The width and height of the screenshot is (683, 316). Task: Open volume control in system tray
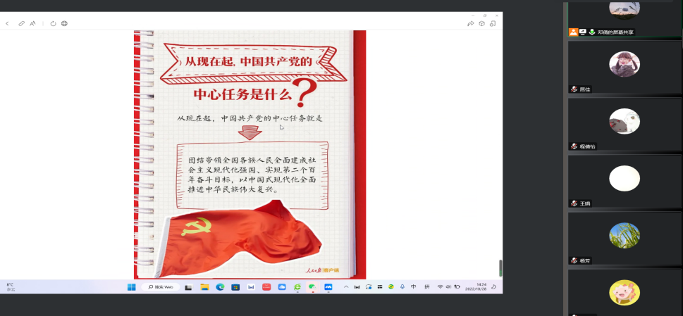click(x=448, y=287)
